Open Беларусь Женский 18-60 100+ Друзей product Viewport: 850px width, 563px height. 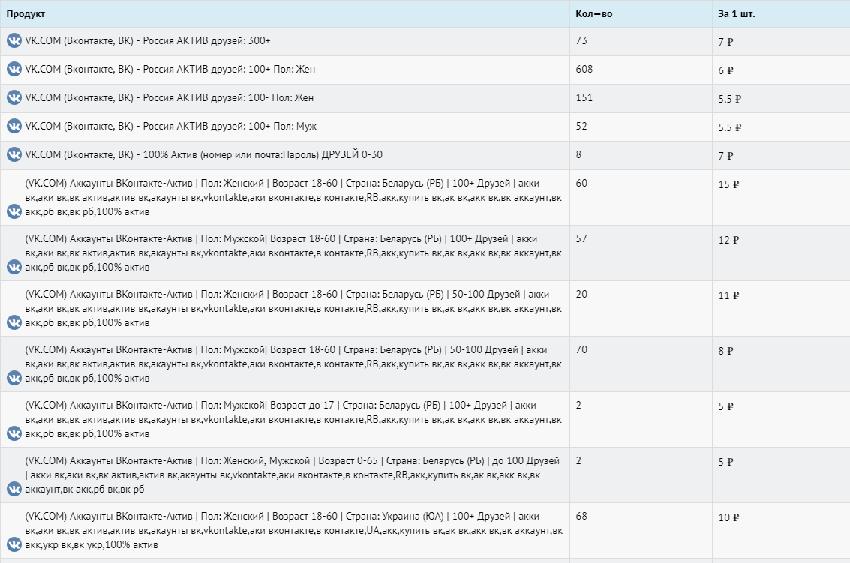[293, 198]
